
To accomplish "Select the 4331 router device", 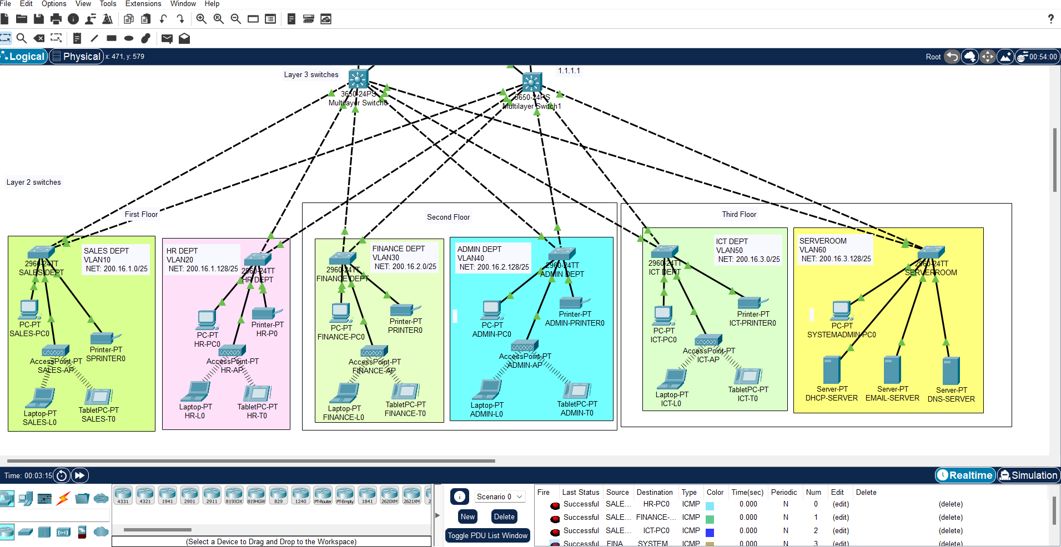I will tap(123, 495).
